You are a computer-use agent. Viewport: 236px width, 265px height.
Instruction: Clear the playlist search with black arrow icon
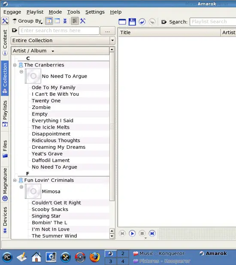pyautogui.click(x=164, y=22)
